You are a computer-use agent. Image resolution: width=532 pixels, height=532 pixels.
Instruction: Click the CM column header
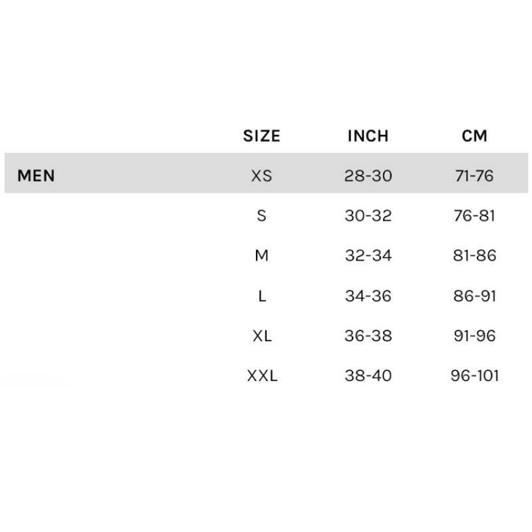point(474,136)
